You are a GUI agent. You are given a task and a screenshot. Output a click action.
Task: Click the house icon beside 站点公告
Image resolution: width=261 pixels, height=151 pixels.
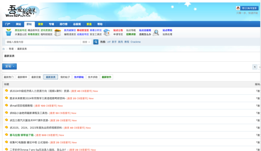pyautogui.click(x=107, y=33)
